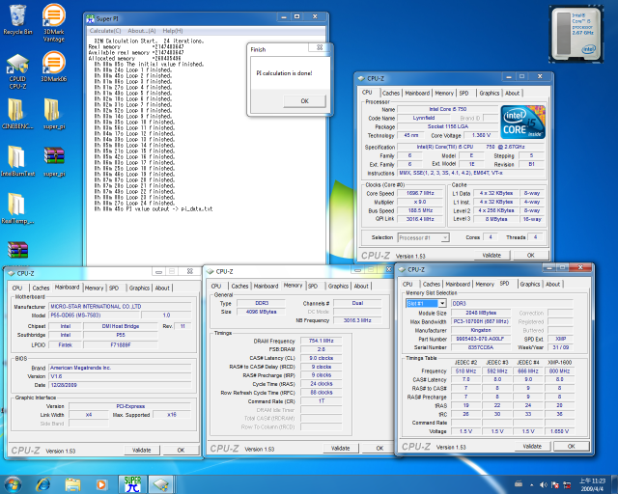Click the Show desktop strip at taskbar end
Screen dimensions: 618x494
[614, 484]
